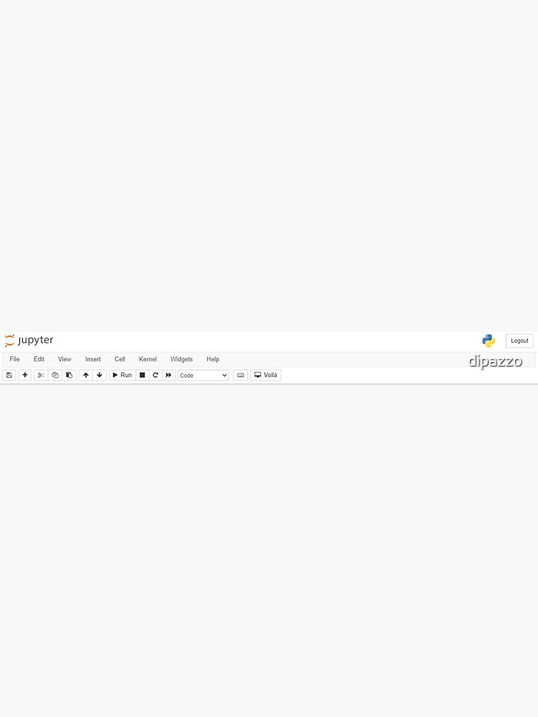Copy selected cells icon
Screen dimensions: 538x717
(55, 375)
